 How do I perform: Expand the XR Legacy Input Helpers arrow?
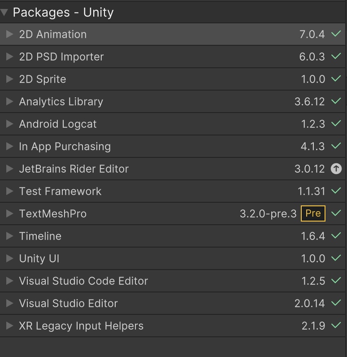9,326
